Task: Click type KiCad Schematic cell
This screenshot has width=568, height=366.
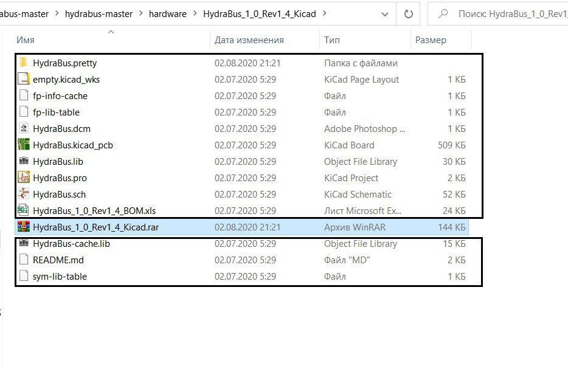Action: point(358,194)
